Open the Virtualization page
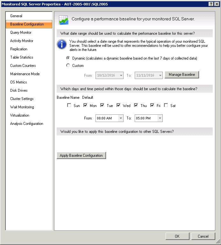 [x=29, y=115]
